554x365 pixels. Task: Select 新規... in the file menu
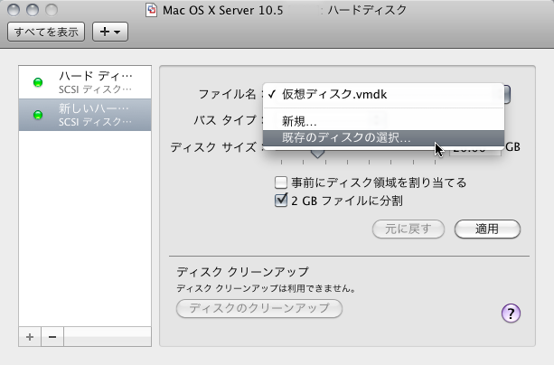point(299,121)
